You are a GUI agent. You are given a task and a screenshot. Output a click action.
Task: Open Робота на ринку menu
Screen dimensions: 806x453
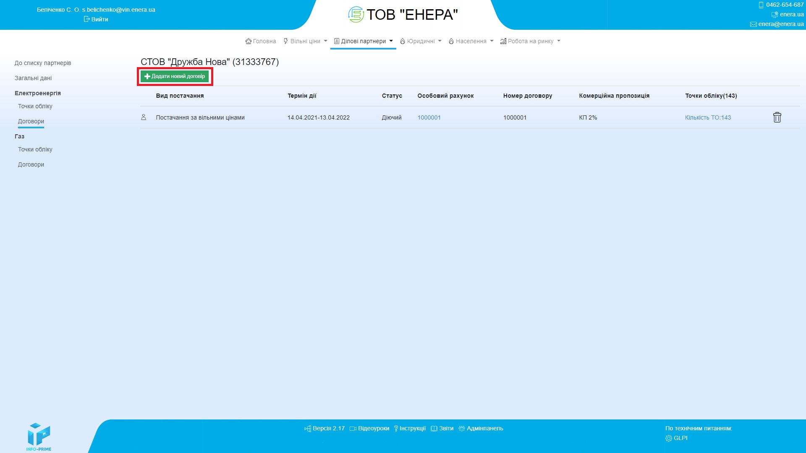(x=530, y=41)
